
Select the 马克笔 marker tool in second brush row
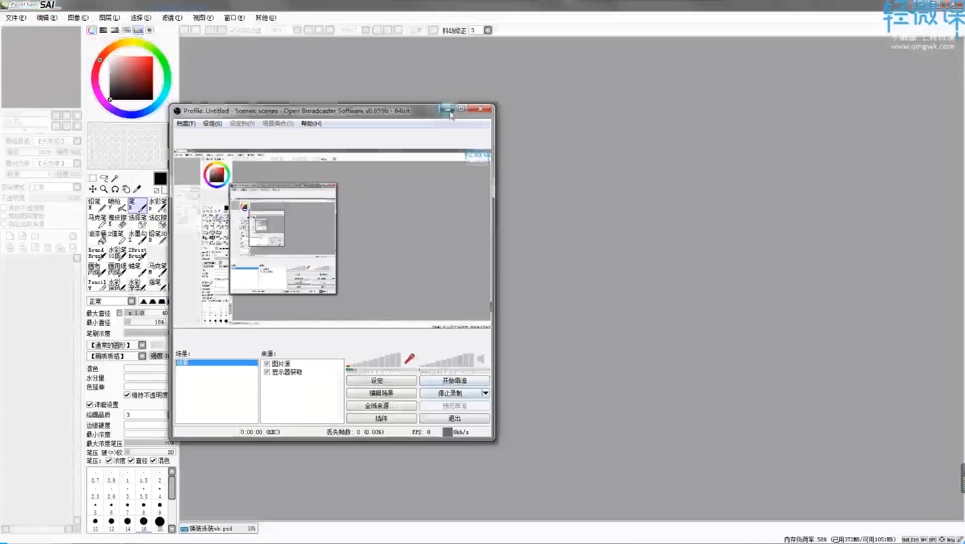coord(96,221)
